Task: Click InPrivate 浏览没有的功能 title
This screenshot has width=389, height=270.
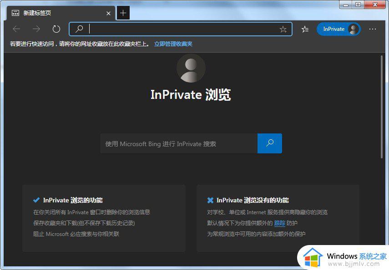Action: click(253, 200)
